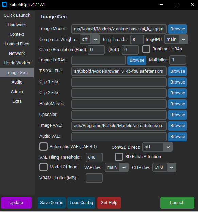Click the Clamp Resolution (Hard) field
198x212 pixels.
[96, 50]
